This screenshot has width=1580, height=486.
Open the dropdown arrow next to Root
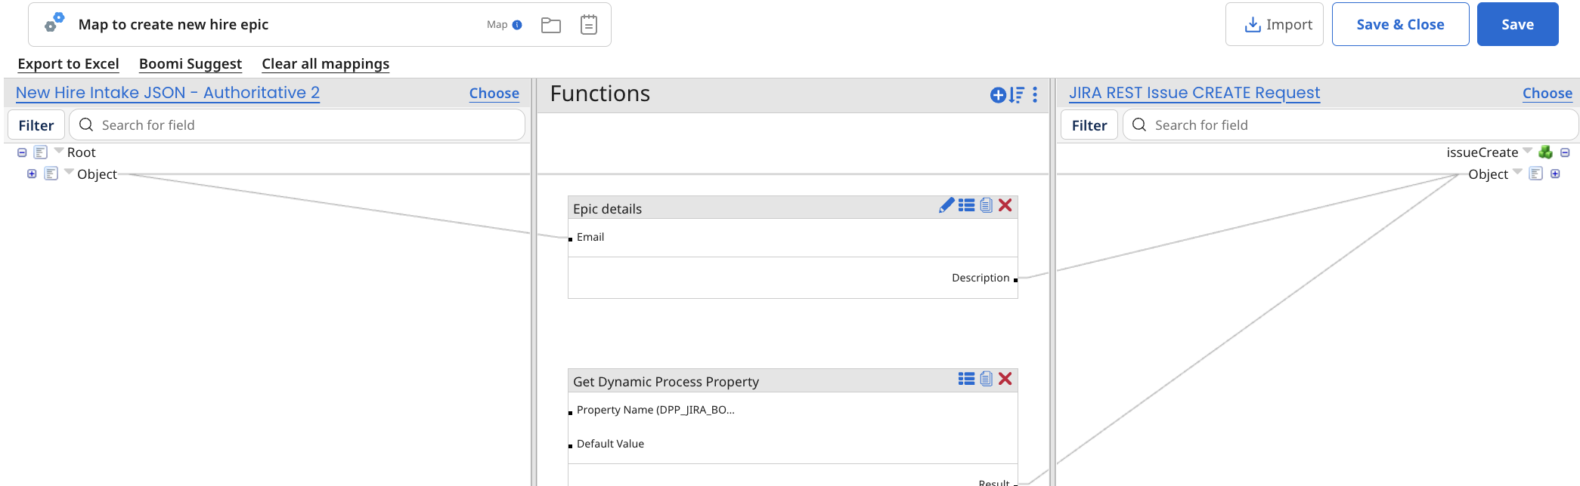click(59, 151)
